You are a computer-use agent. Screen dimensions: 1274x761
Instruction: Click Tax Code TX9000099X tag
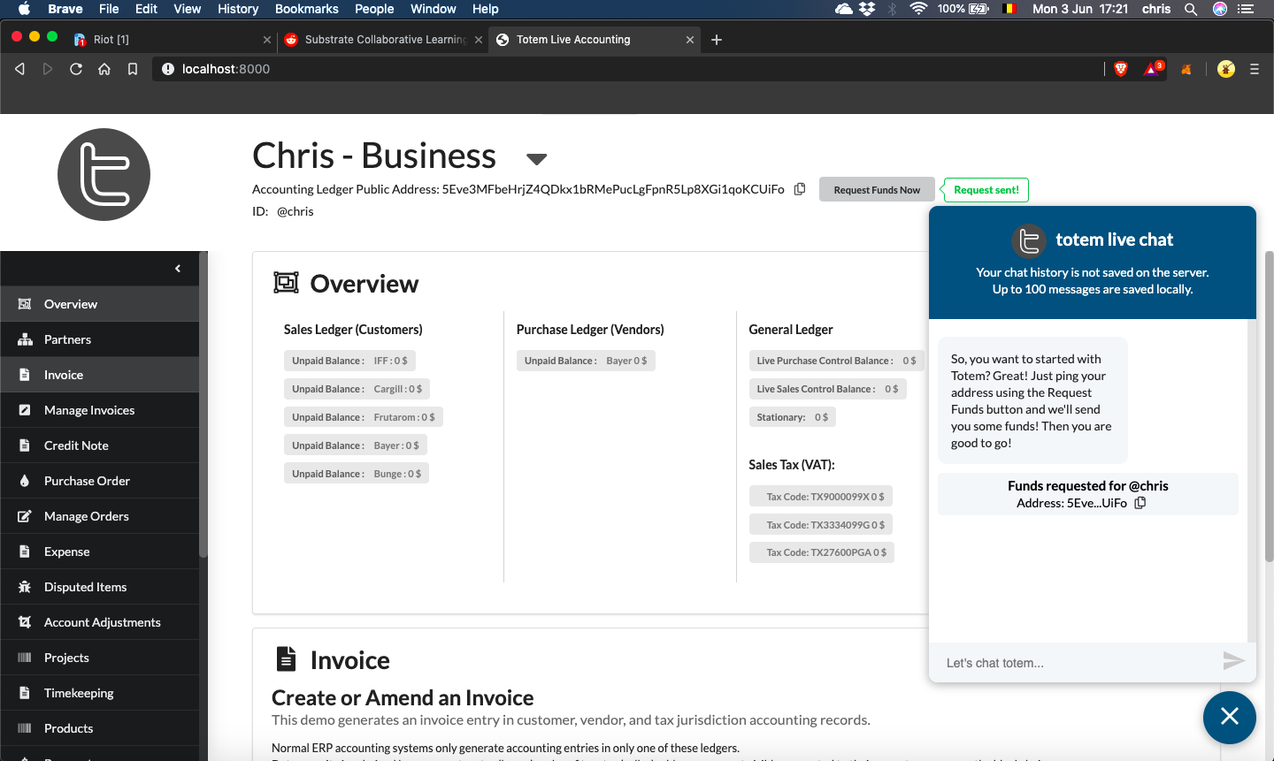821,497
